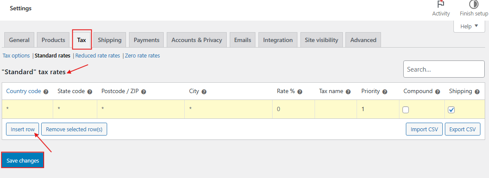Select the Standard rates sub-section

[52, 56]
